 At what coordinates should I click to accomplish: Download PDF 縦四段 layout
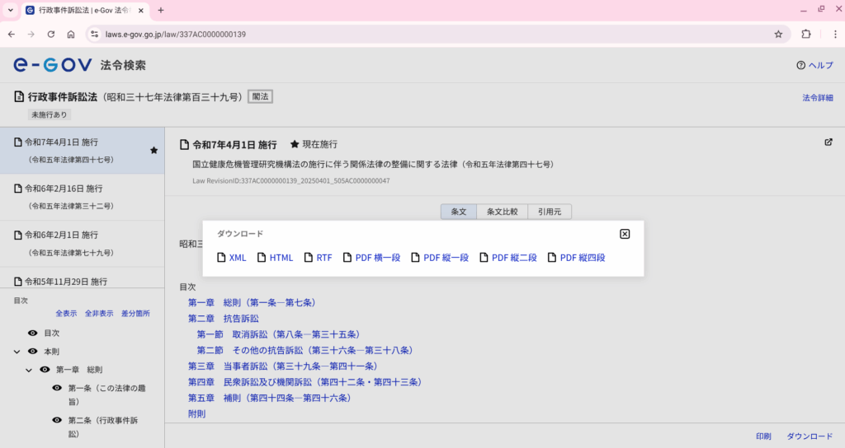(x=576, y=258)
